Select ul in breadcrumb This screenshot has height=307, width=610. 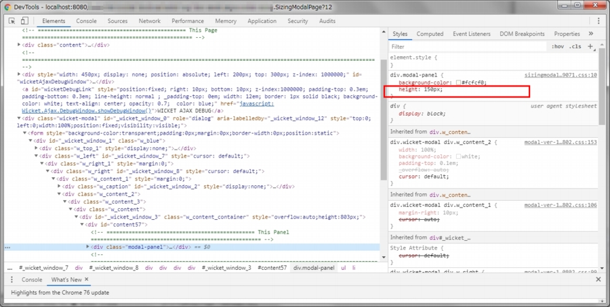click(344, 268)
